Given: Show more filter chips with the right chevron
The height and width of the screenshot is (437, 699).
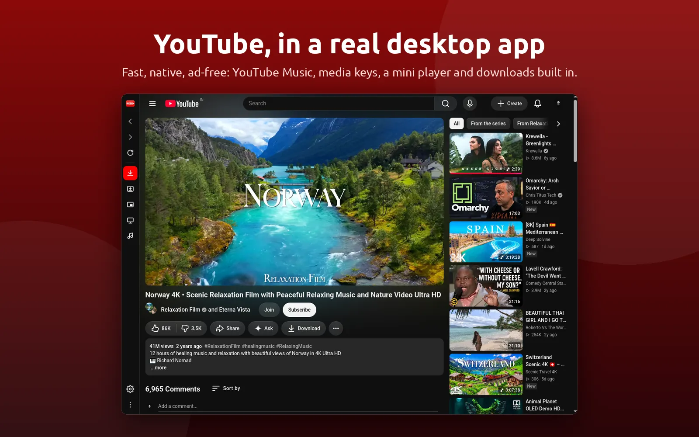Looking at the screenshot, I should tap(558, 124).
